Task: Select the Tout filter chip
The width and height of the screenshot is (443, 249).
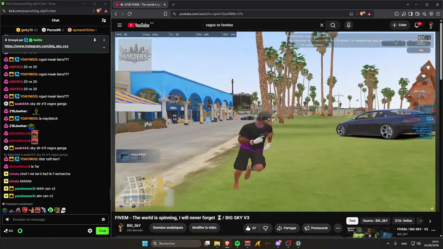Action: pos(352,221)
